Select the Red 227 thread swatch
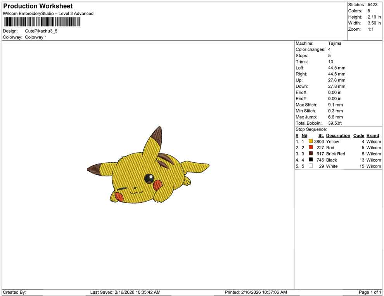384x296 pixels. (310, 148)
